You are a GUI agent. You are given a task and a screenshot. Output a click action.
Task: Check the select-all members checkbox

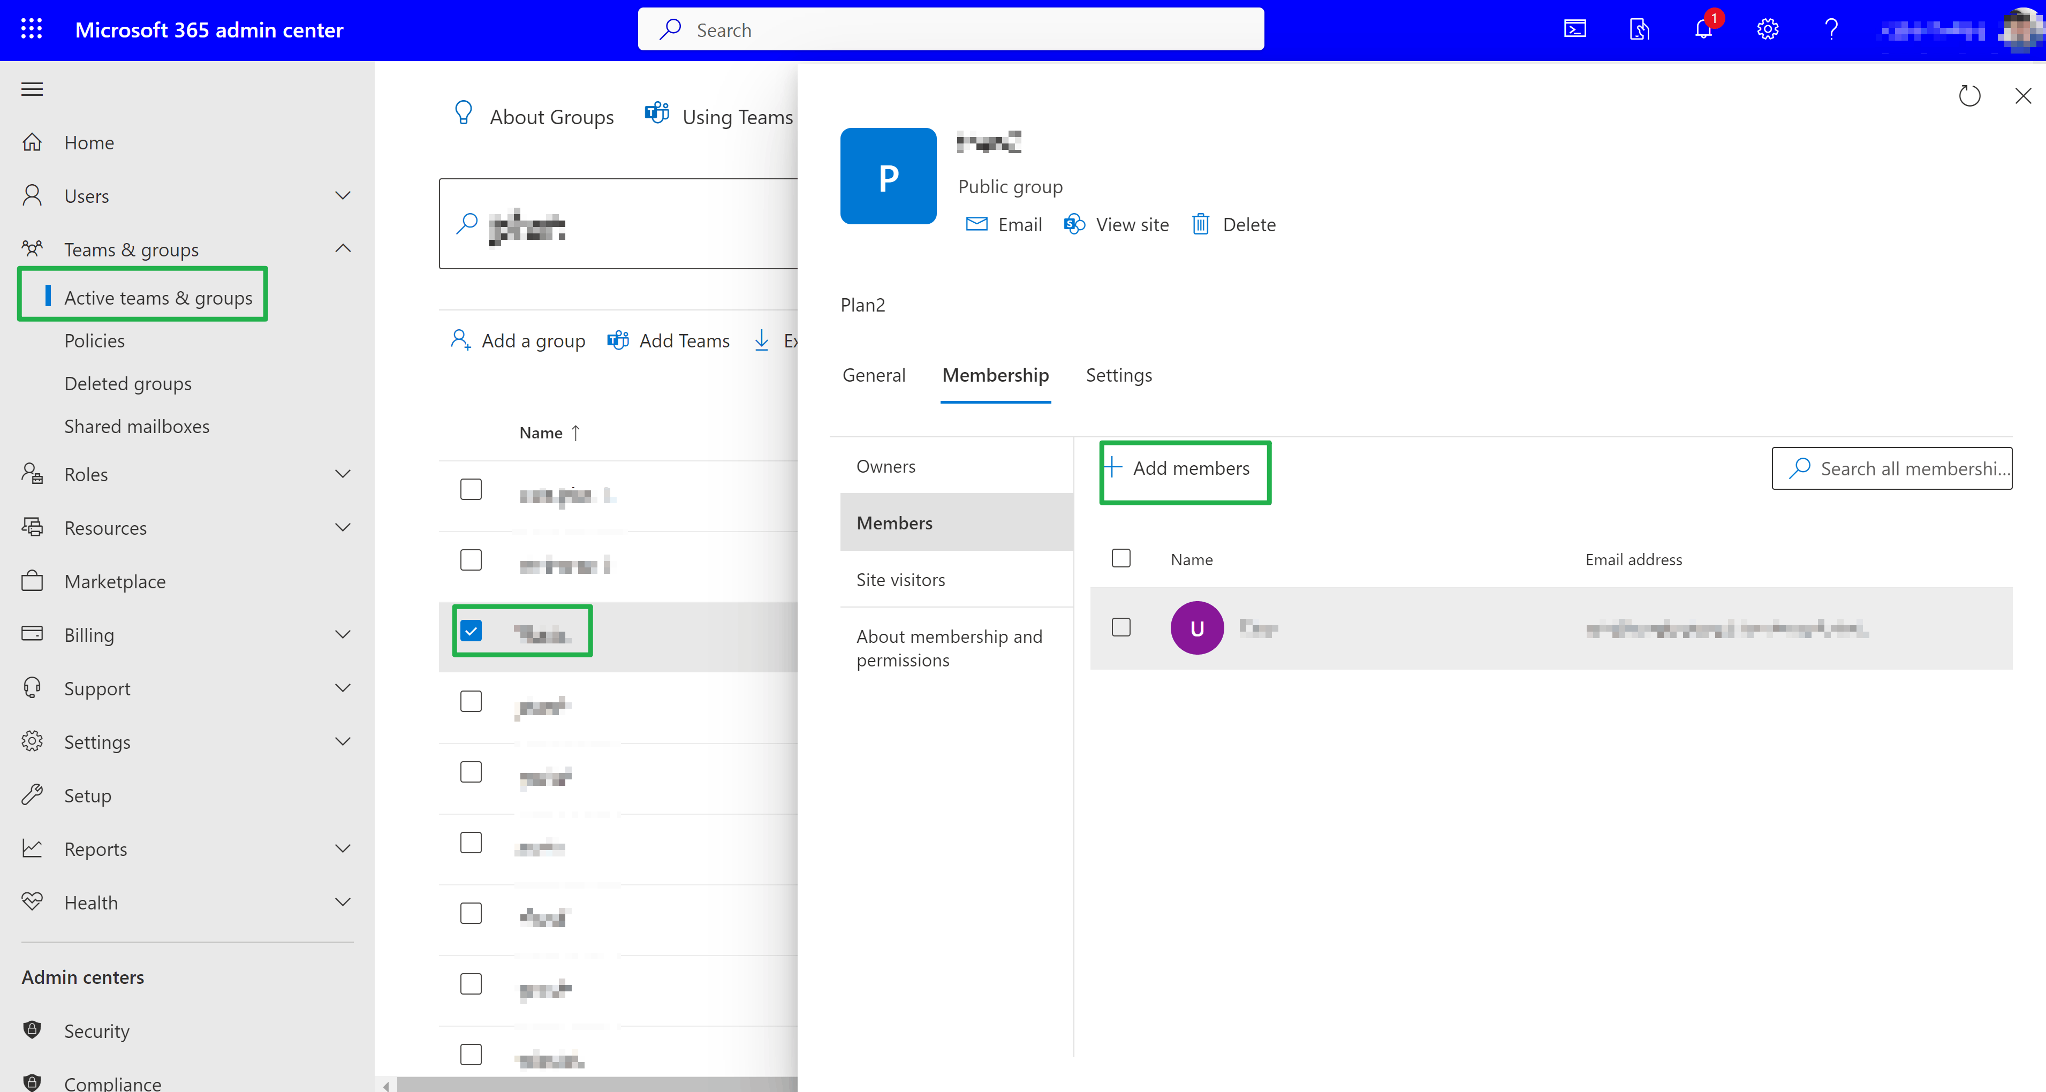[x=1120, y=558]
